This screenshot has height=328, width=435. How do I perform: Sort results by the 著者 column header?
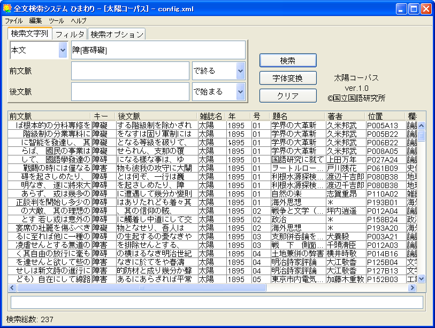pos(345,116)
